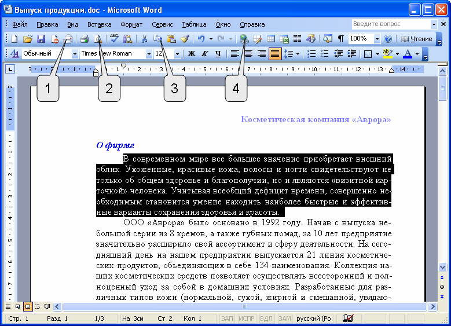Run spelling and grammar check
The height and width of the screenshot is (326, 451).
114,39
